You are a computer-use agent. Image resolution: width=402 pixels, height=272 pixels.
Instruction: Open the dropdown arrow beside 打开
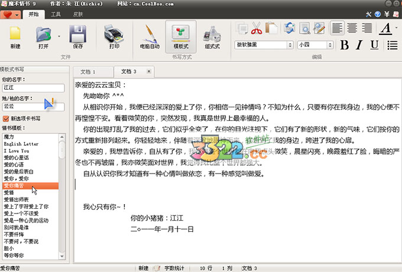(59, 36)
